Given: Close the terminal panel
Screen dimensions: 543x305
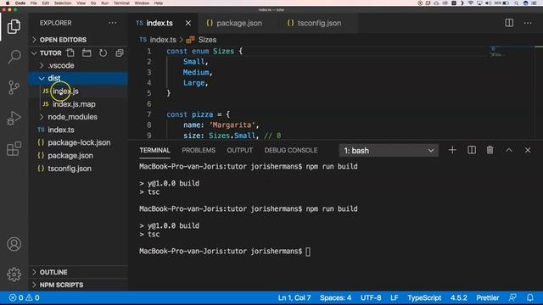Looking at the screenshot, I should click(x=528, y=150).
